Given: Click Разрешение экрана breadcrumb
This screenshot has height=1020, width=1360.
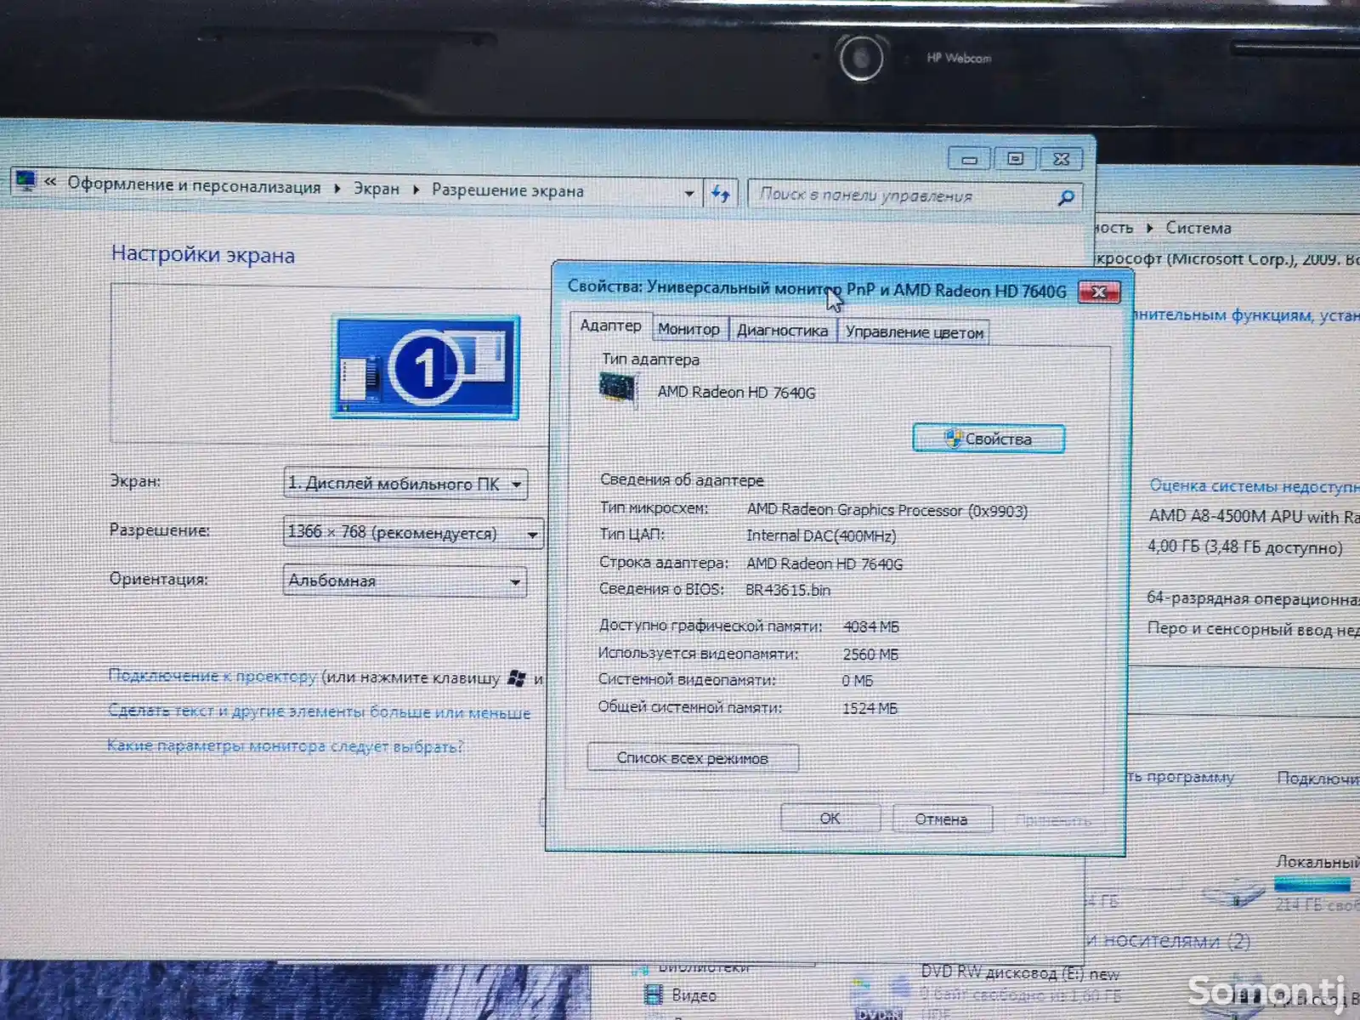Looking at the screenshot, I should (507, 190).
